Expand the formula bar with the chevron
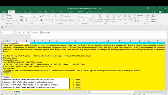The image size is (168, 95). click(x=166, y=32)
